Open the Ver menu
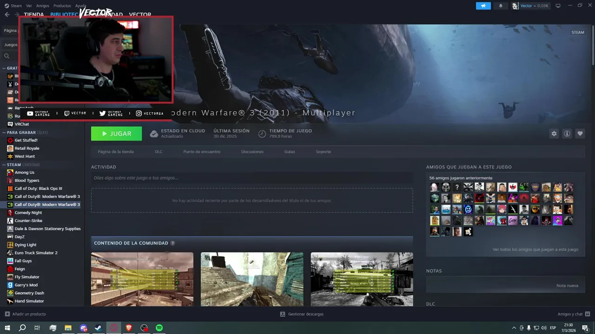 [x=29, y=6]
